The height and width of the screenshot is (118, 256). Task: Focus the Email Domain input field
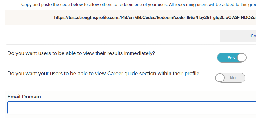pos(131,108)
